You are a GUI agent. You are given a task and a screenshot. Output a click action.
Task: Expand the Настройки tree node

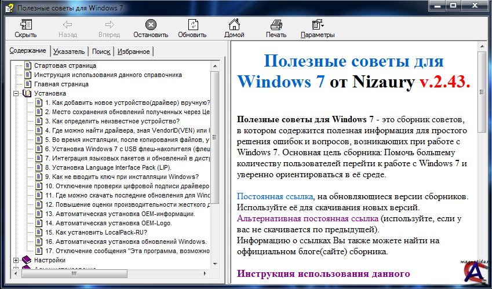[16, 261]
